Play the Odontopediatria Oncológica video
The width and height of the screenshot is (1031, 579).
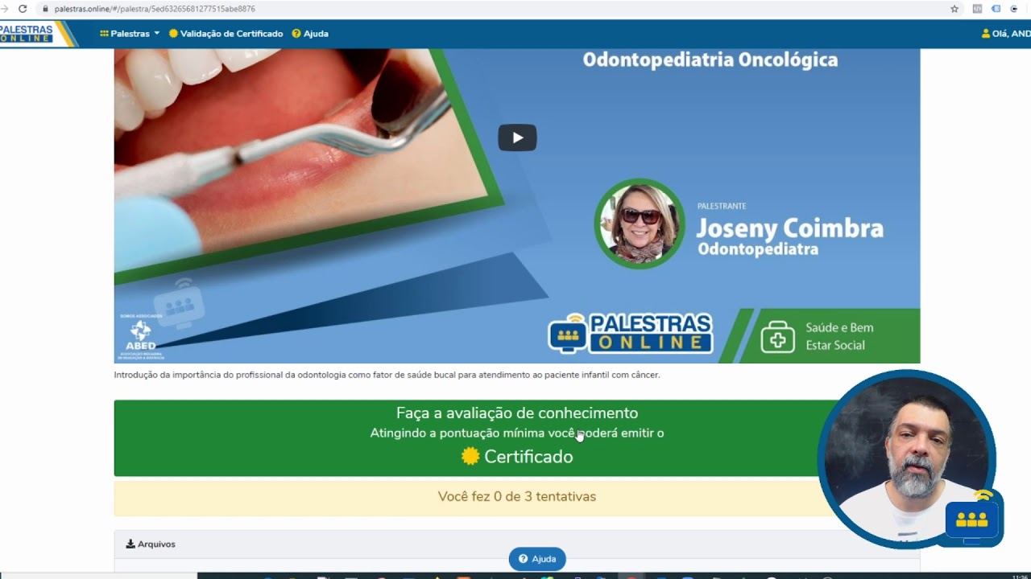coord(517,138)
